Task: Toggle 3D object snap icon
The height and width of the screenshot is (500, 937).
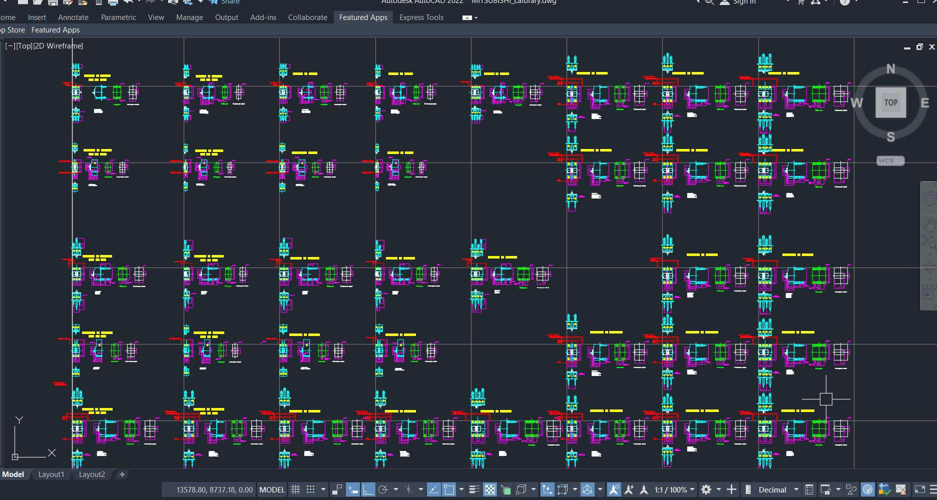Action: click(x=521, y=489)
